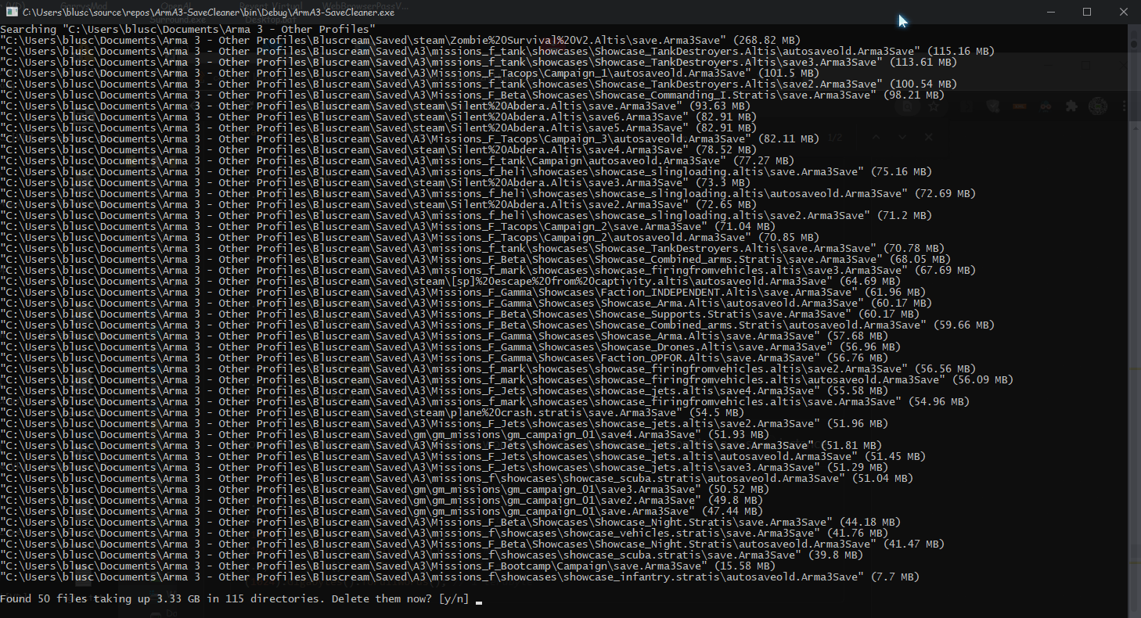This screenshot has height=618, width=1141.
Task: Click the showcase_jets save2 (51.96 MB) line
Action: point(444,423)
